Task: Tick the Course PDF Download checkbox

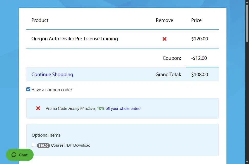Action: pos(33,144)
